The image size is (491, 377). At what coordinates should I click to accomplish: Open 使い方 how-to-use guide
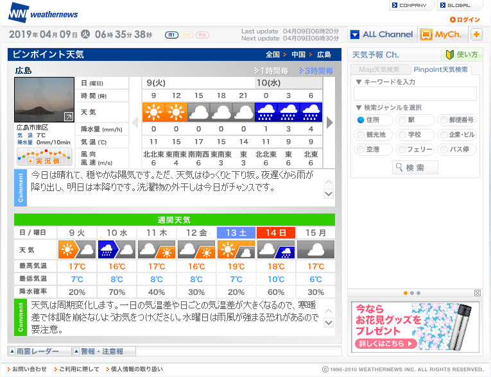pos(462,54)
